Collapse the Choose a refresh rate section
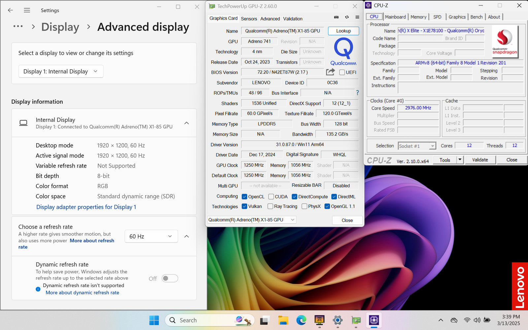 [x=186, y=236]
